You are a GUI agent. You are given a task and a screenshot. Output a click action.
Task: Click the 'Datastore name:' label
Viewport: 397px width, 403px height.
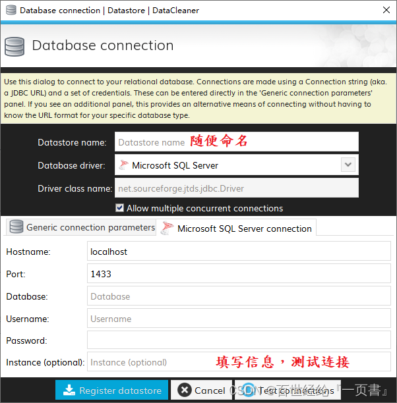pos(72,142)
